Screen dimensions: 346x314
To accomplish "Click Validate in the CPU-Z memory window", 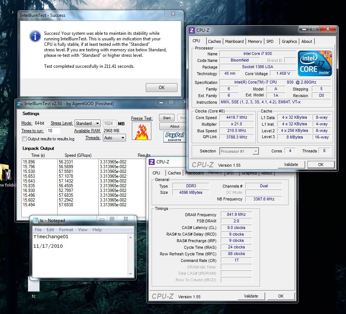I will tap(251, 296).
